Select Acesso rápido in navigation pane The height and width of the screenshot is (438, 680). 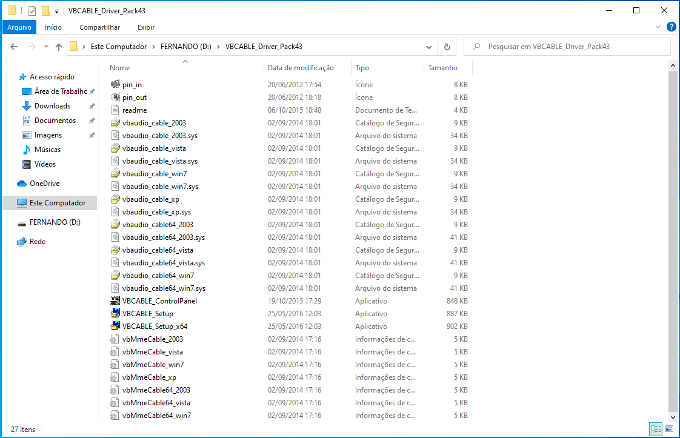pyautogui.click(x=52, y=77)
